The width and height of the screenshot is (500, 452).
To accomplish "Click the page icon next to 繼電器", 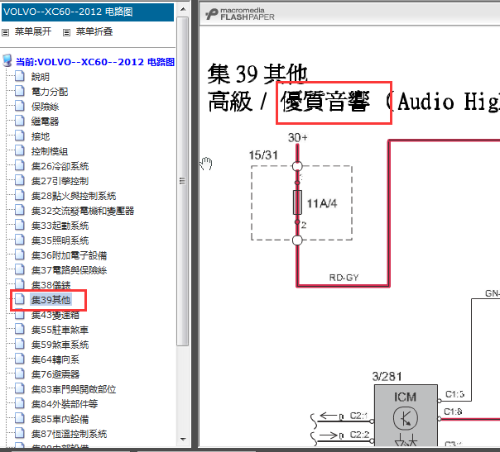I will pos(20,121).
